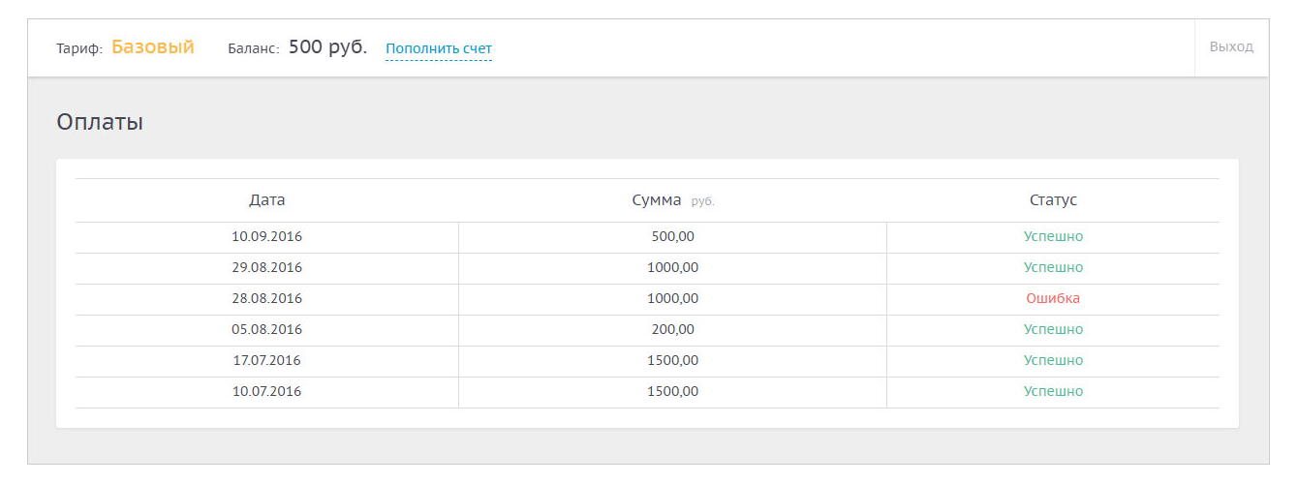The width and height of the screenshot is (1298, 484).
Task: Select the Базовый tariff name
Action: 153,46
